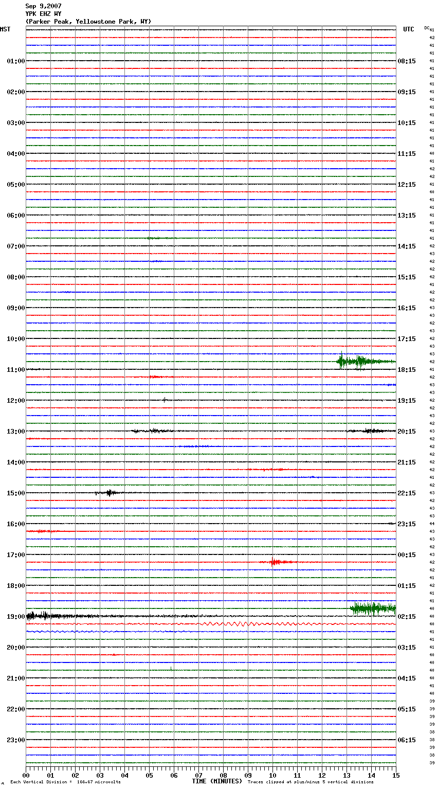Click the 'UTC' timezone header
The width and height of the screenshot is (437, 789).
409,29
